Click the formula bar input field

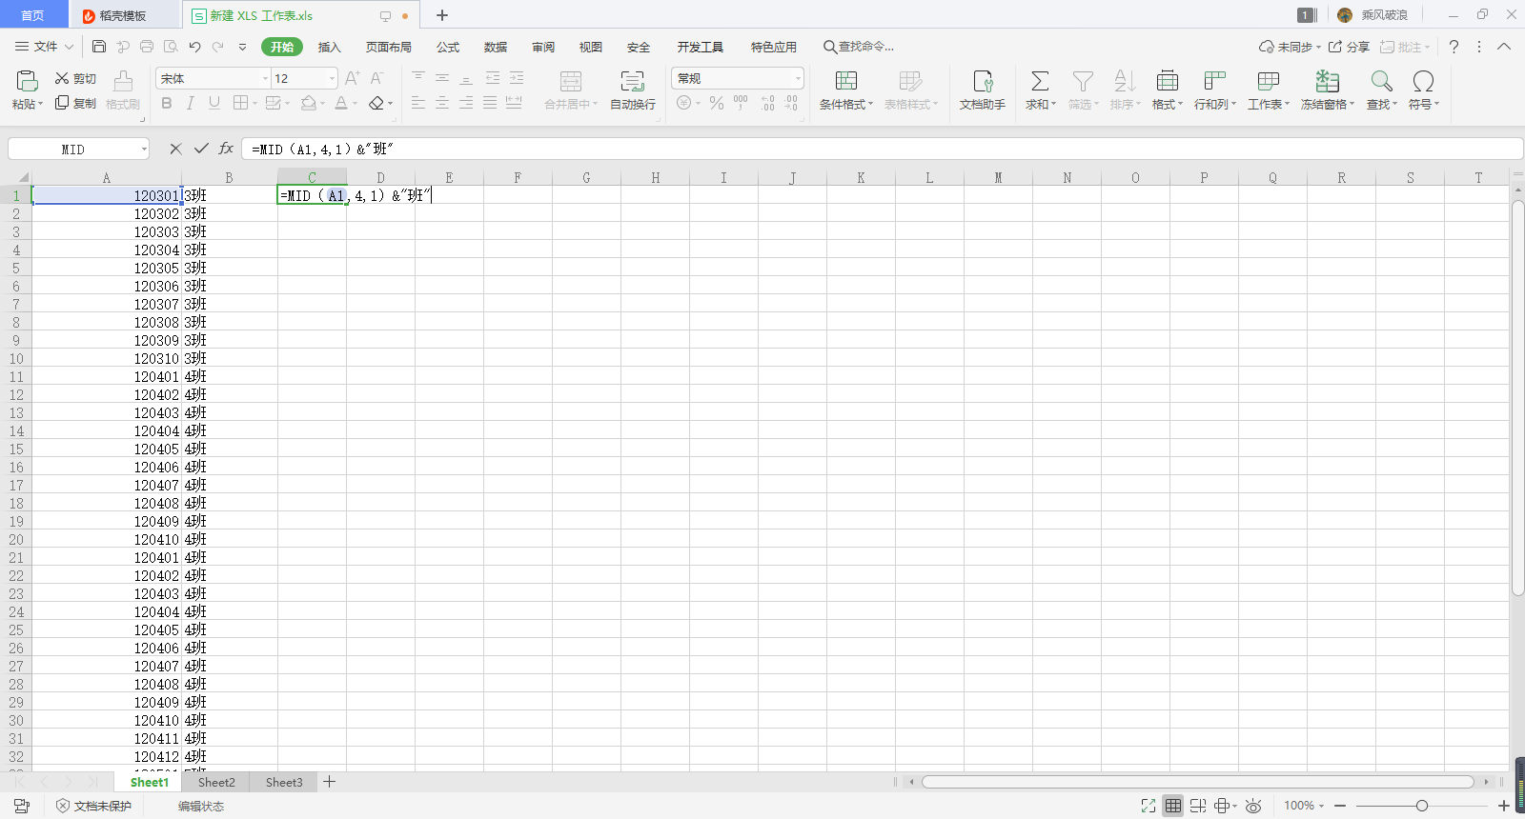[x=882, y=149]
